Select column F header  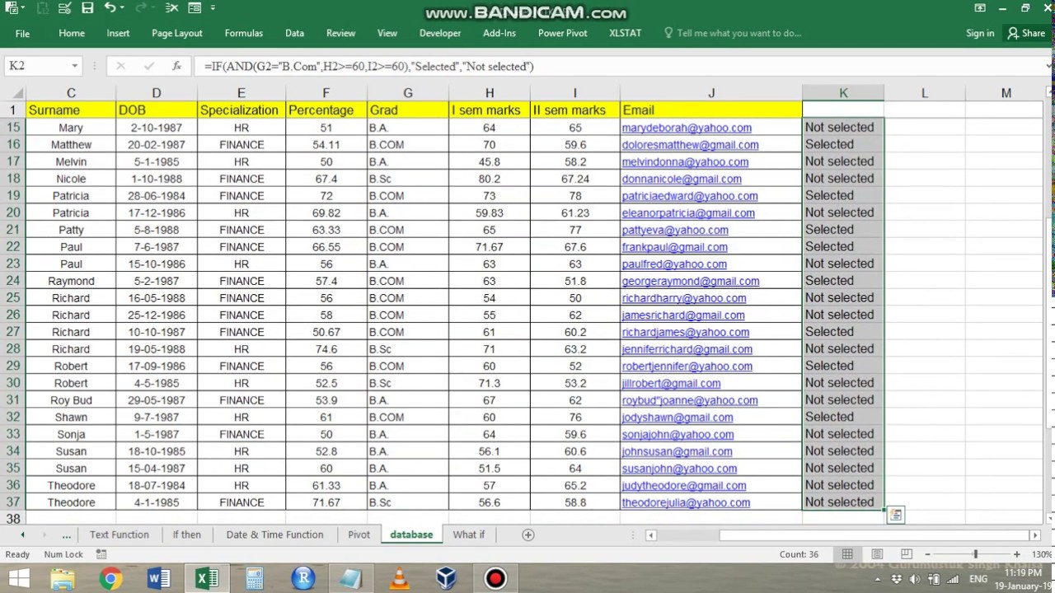tap(326, 93)
